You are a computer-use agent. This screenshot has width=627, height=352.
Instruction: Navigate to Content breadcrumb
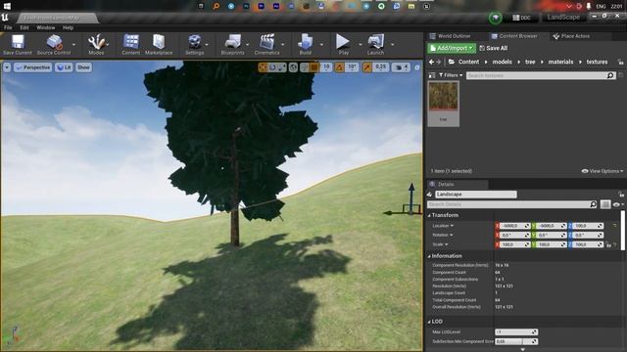tap(468, 62)
